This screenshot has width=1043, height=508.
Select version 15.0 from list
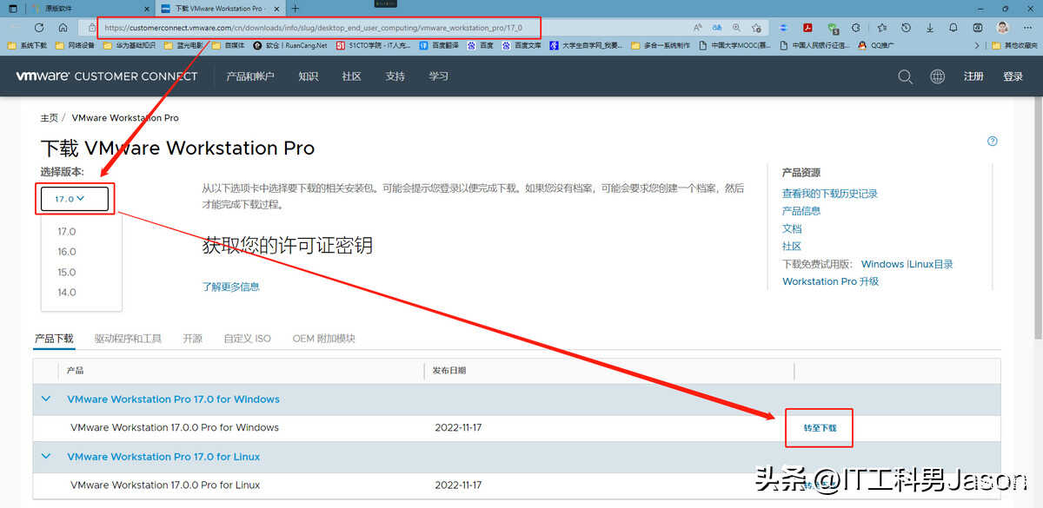pyautogui.click(x=67, y=273)
